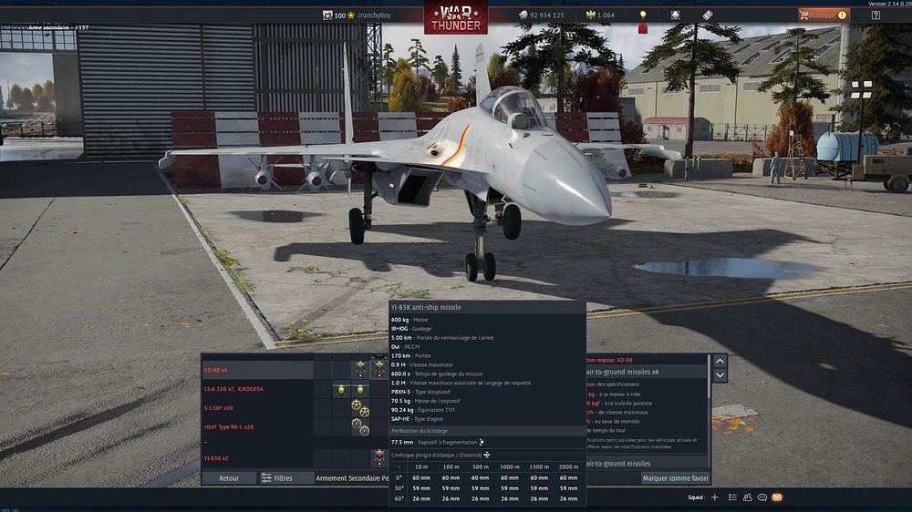Click the Golden Eagles currency icon
This screenshot has height=512, width=912.
[589, 15]
